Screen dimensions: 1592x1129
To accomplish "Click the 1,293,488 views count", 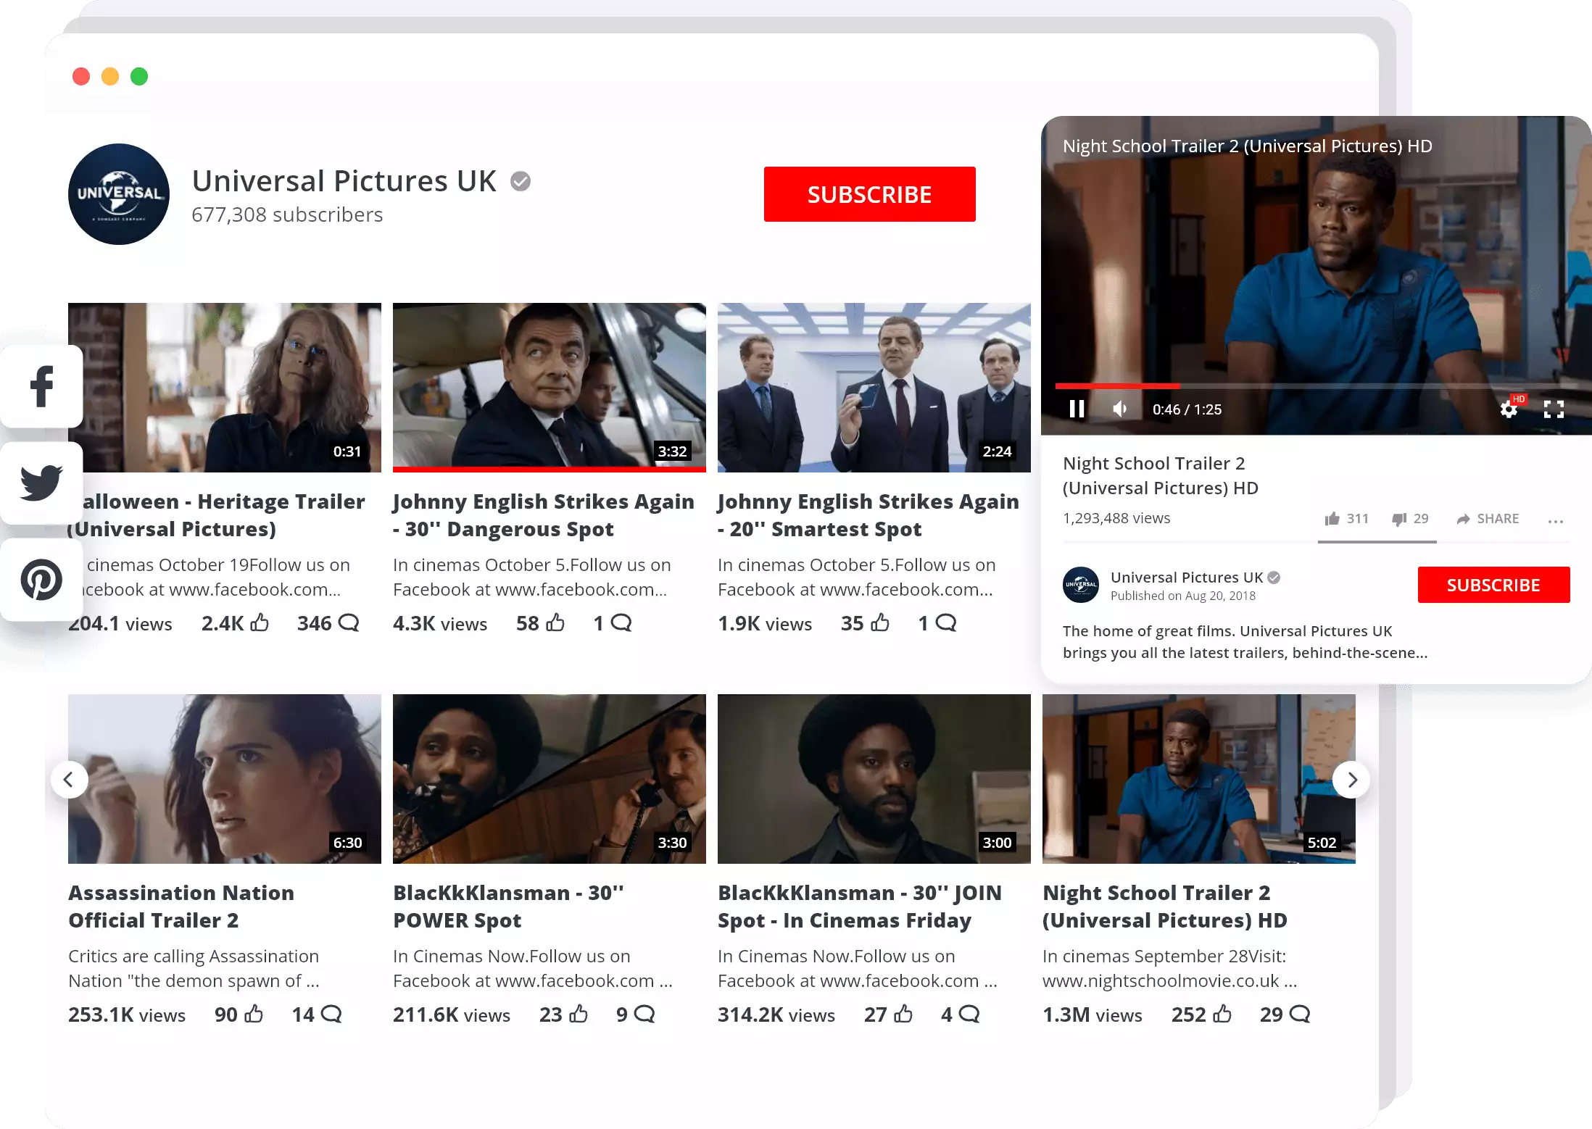I will tap(1116, 518).
